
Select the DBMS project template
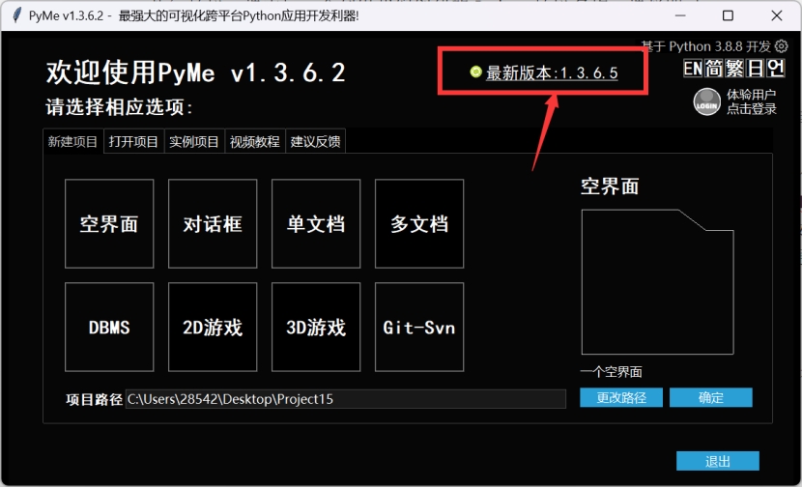tap(109, 327)
